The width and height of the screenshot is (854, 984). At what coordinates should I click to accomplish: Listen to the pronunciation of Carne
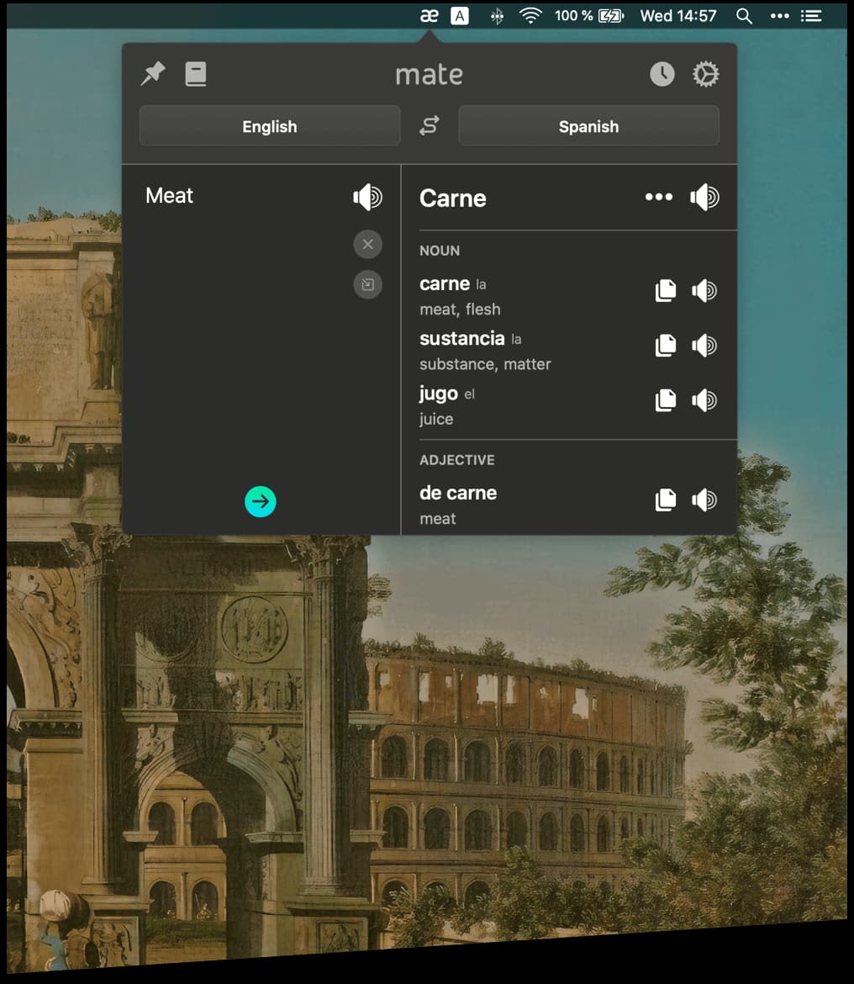(704, 197)
